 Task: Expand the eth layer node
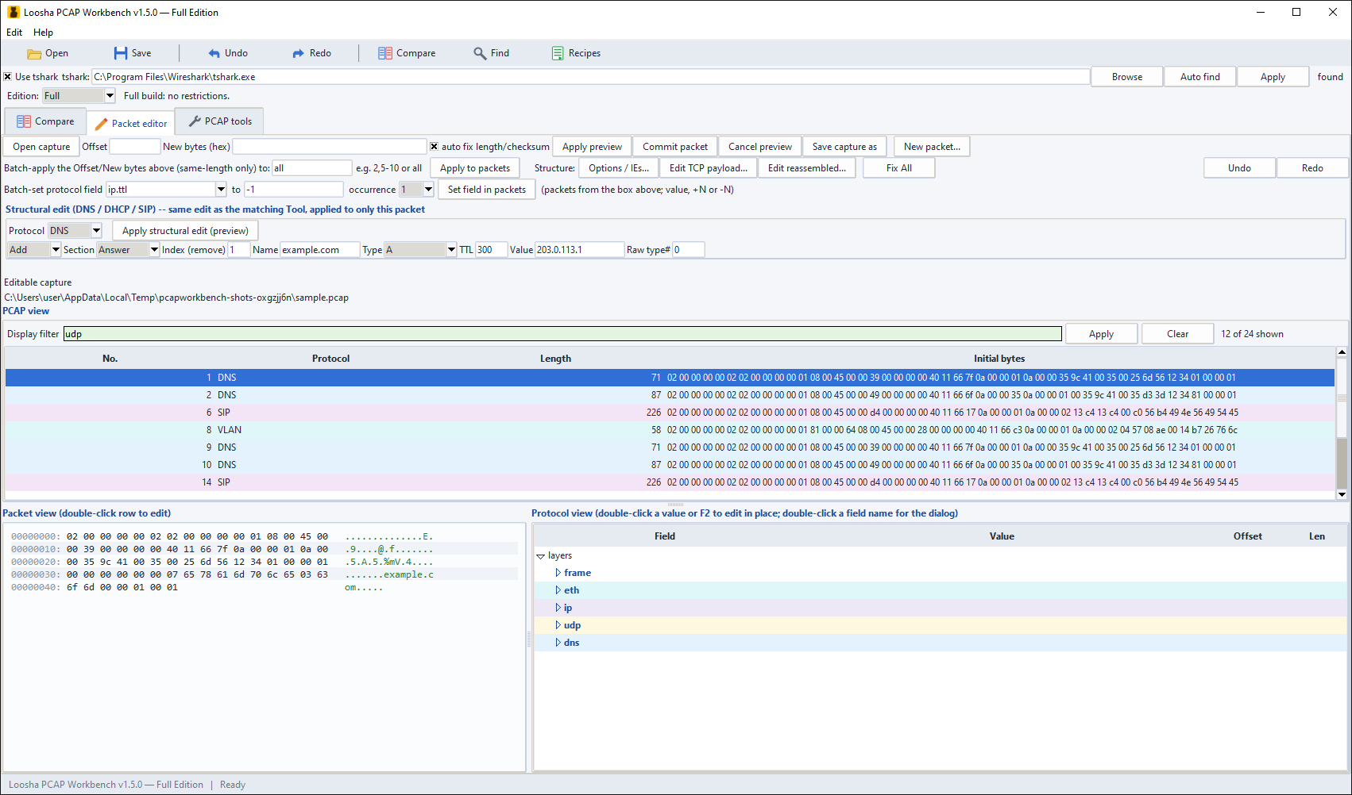pyautogui.click(x=558, y=590)
